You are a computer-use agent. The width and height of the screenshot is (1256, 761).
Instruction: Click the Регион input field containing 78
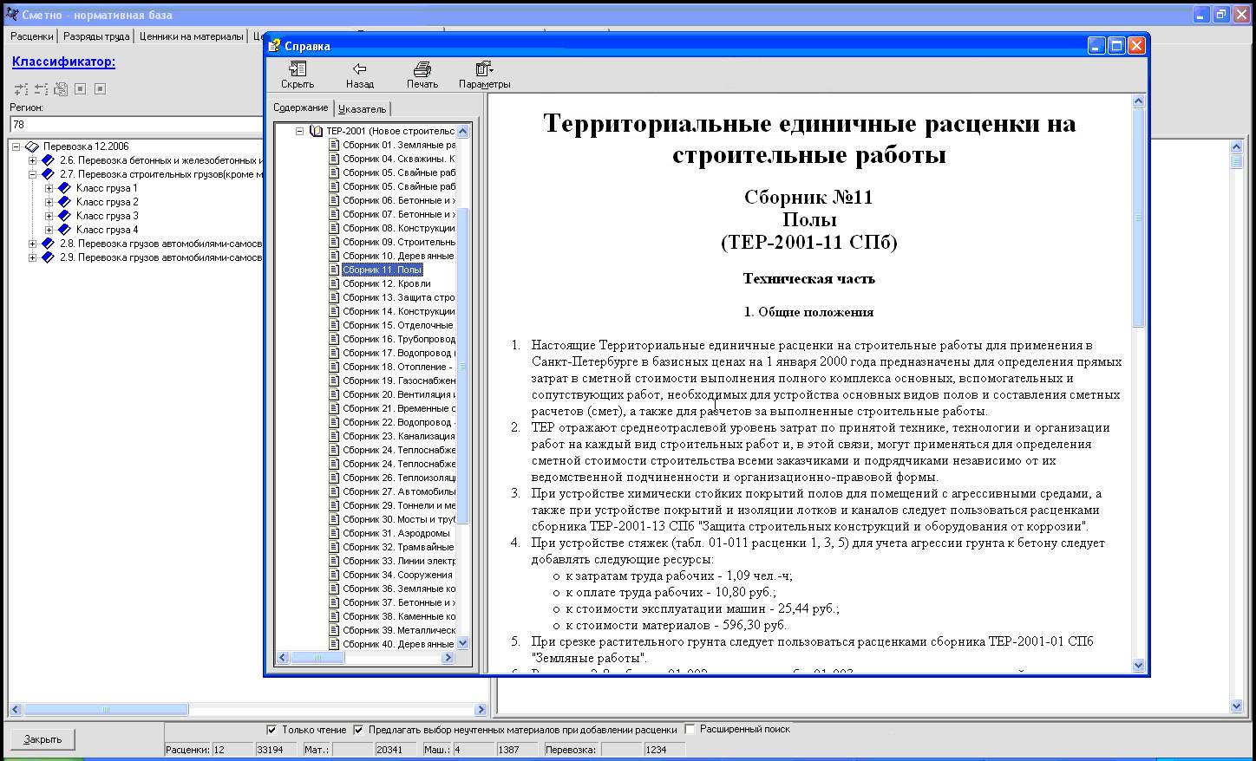(x=137, y=125)
